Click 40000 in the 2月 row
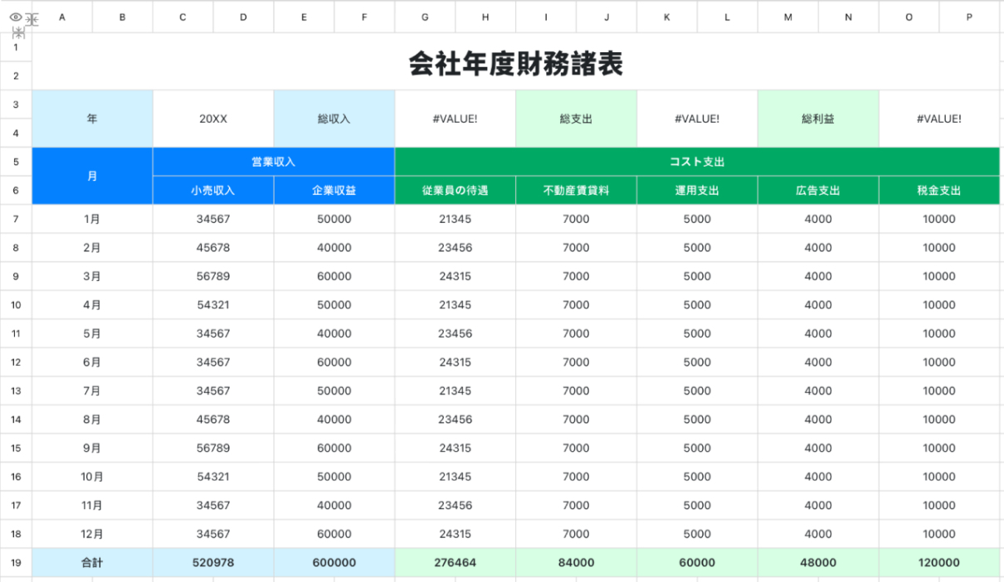Viewport: 1004px width, 582px height. (x=334, y=248)
